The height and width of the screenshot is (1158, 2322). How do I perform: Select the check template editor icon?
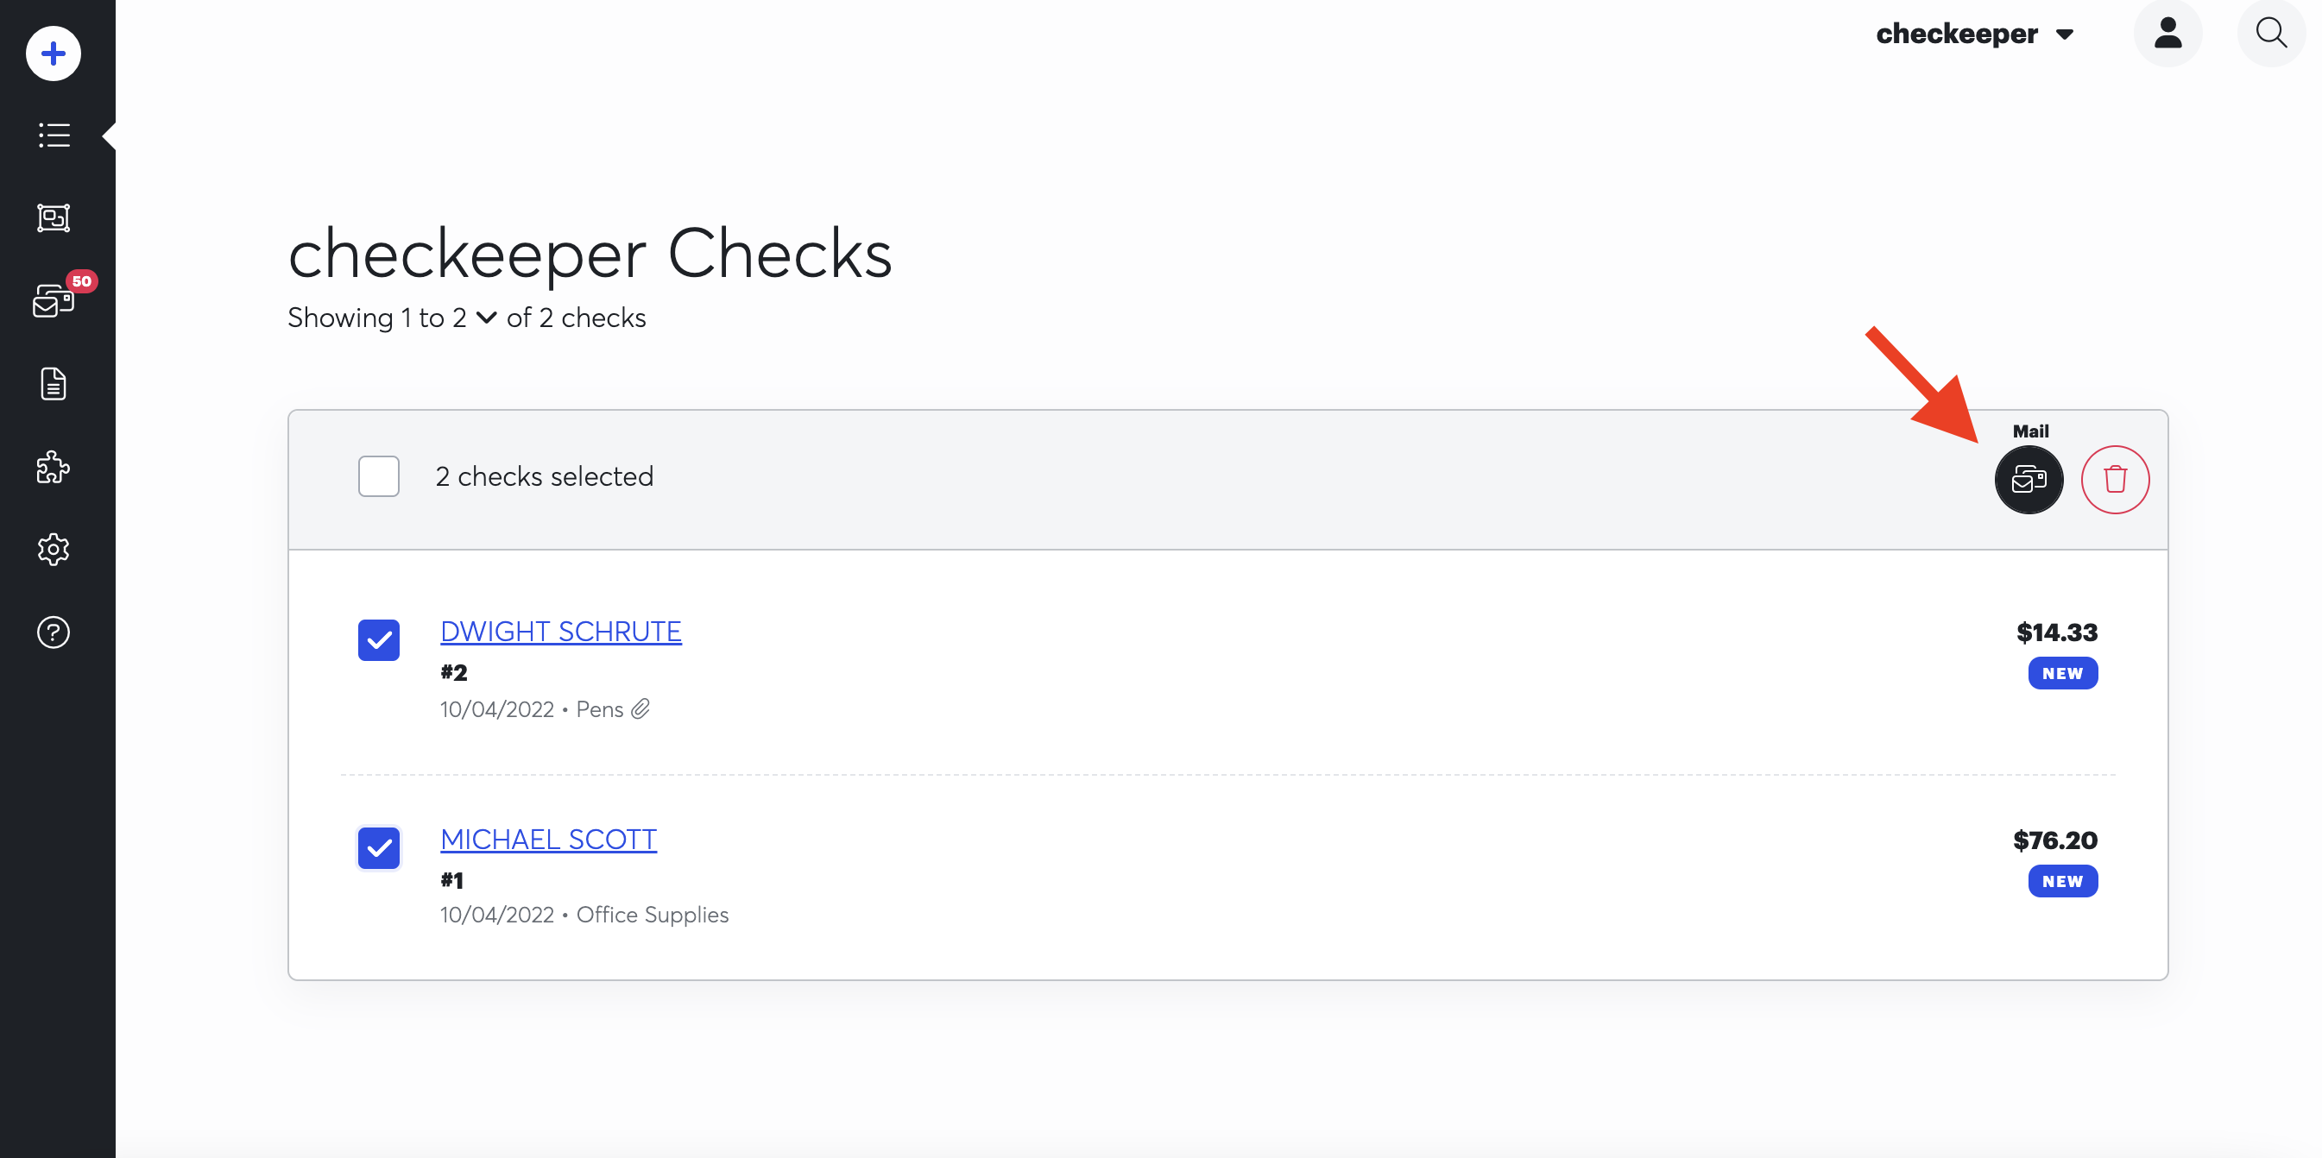54,218
